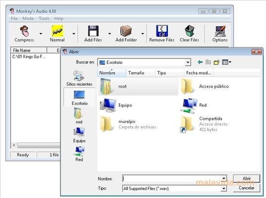Open the Compress mode dropdown arrow
Screen dimensions: 266x198
pos(41,34)
